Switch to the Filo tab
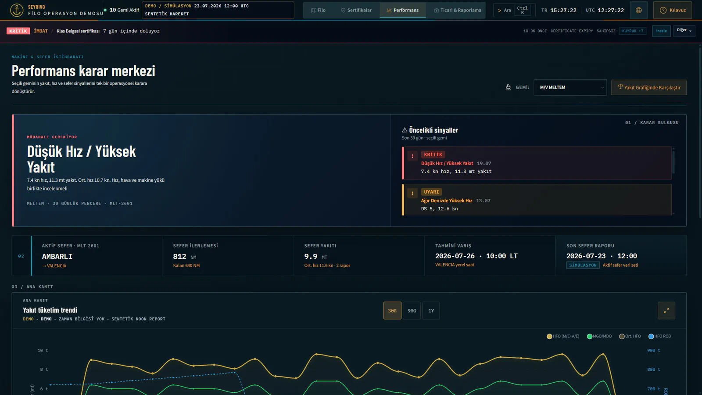This screenshot has width=702, height=395. (318, 10)
